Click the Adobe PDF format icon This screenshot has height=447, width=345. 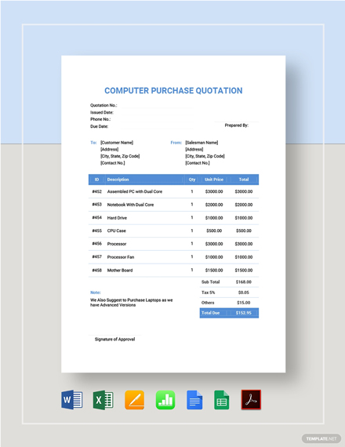(251, 400)
